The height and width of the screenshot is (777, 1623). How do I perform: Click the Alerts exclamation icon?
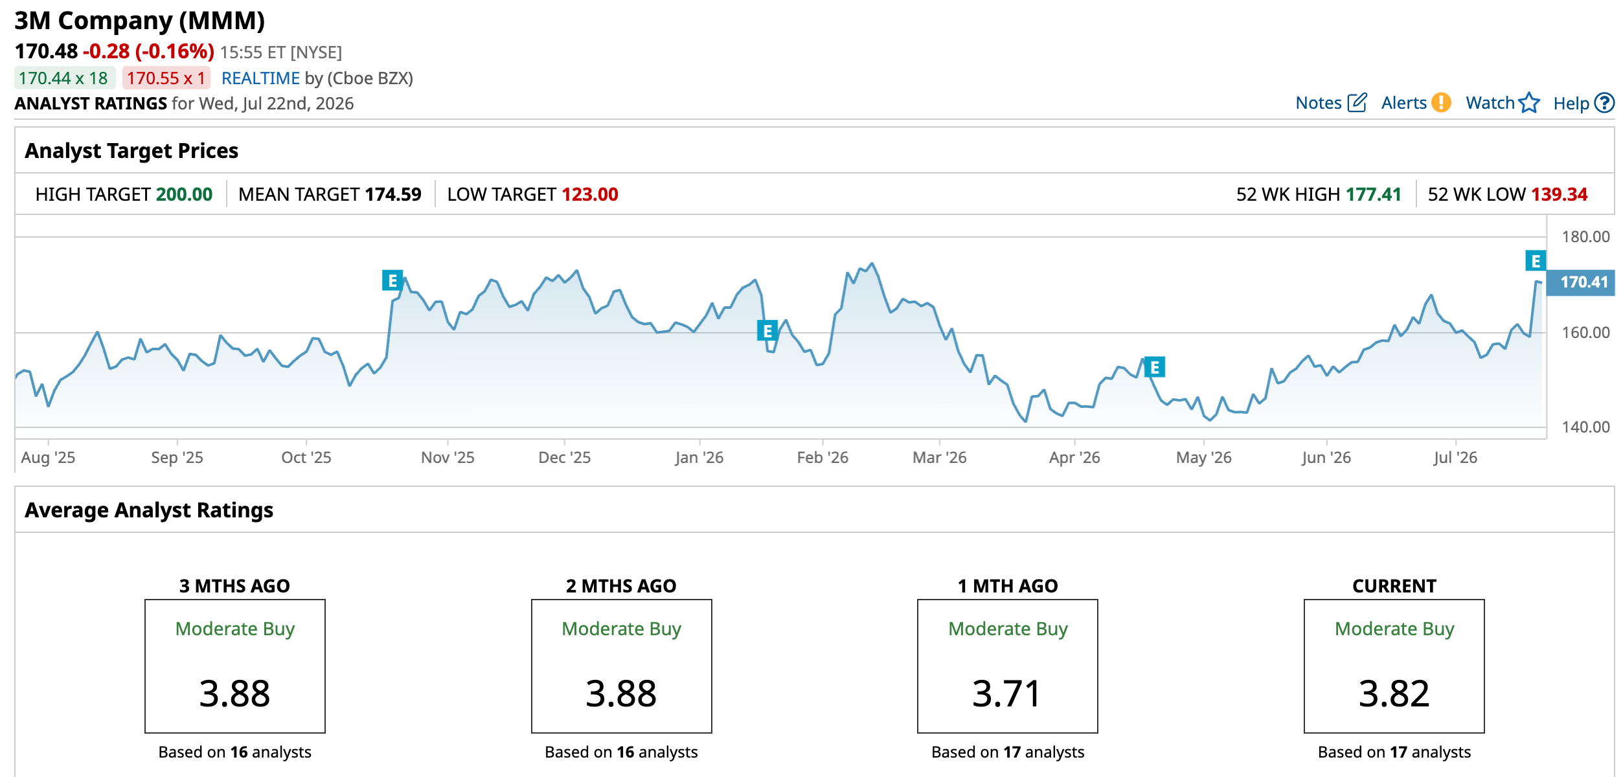tap(1441, 103)
